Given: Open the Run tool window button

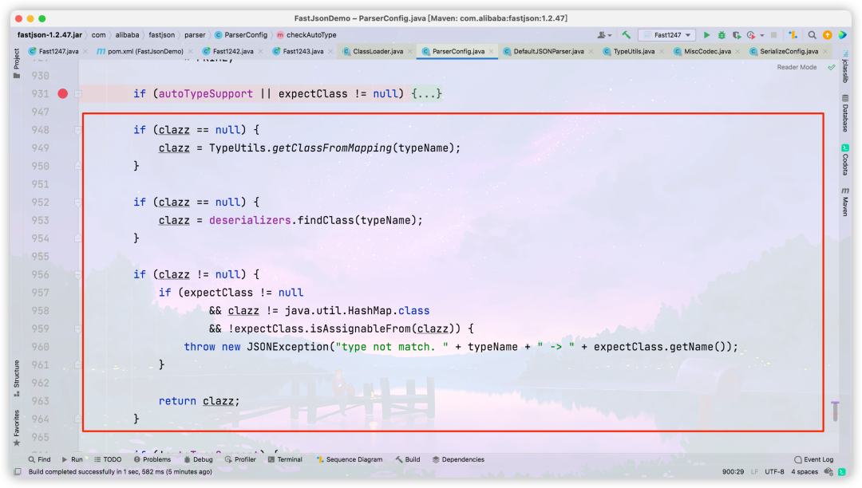Looking at the screenshot, I should [73, 459].
